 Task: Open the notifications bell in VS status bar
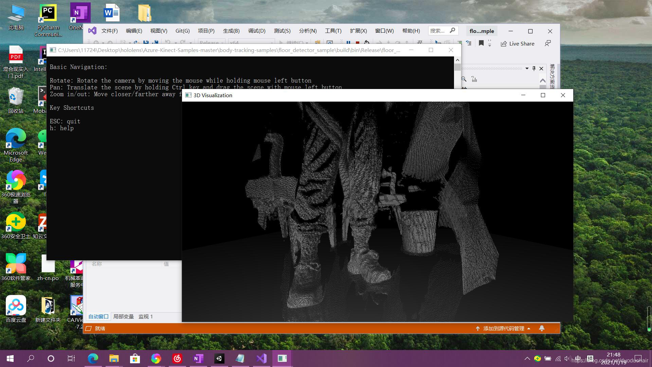pos(542,328)
